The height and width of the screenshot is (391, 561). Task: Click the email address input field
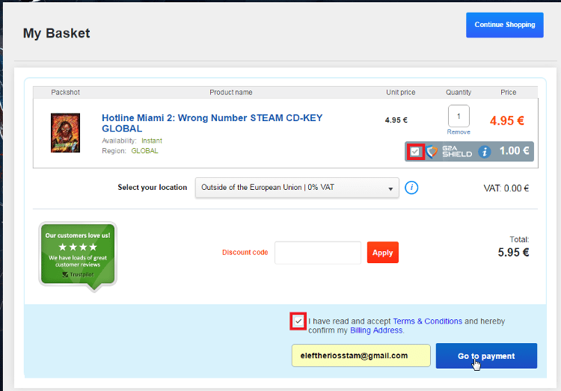361,356
